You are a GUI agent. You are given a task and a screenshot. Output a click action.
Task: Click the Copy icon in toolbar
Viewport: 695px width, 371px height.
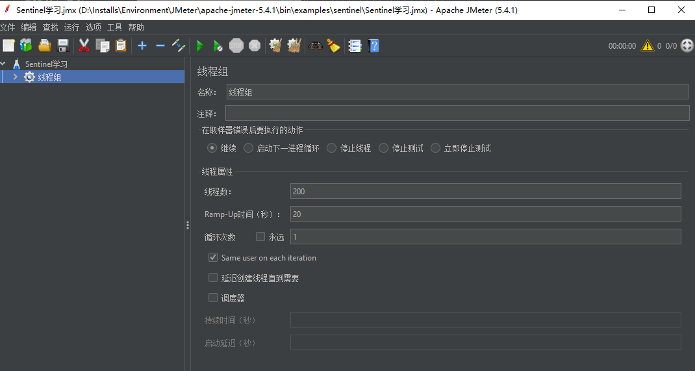[103, 45]
